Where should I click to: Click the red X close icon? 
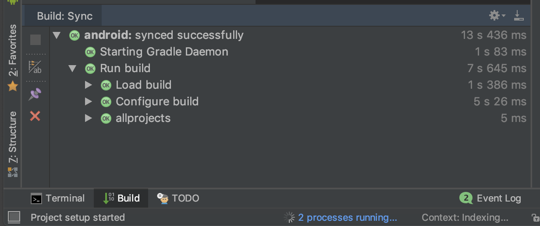[35, 116]
